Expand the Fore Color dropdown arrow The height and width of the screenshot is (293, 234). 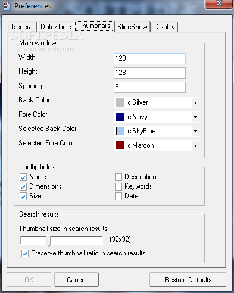(x=195, y=117)
